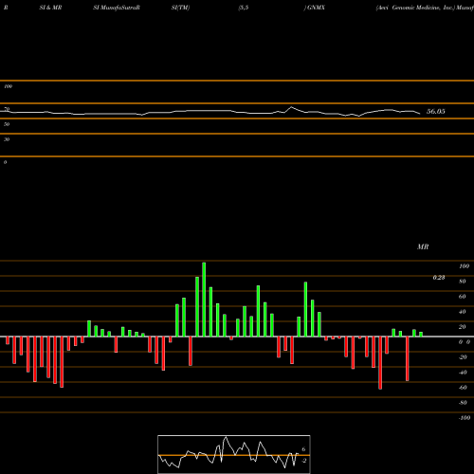474x474 pixels.
Task: Click the '6' label in mini chart
Action: (303, 449)
